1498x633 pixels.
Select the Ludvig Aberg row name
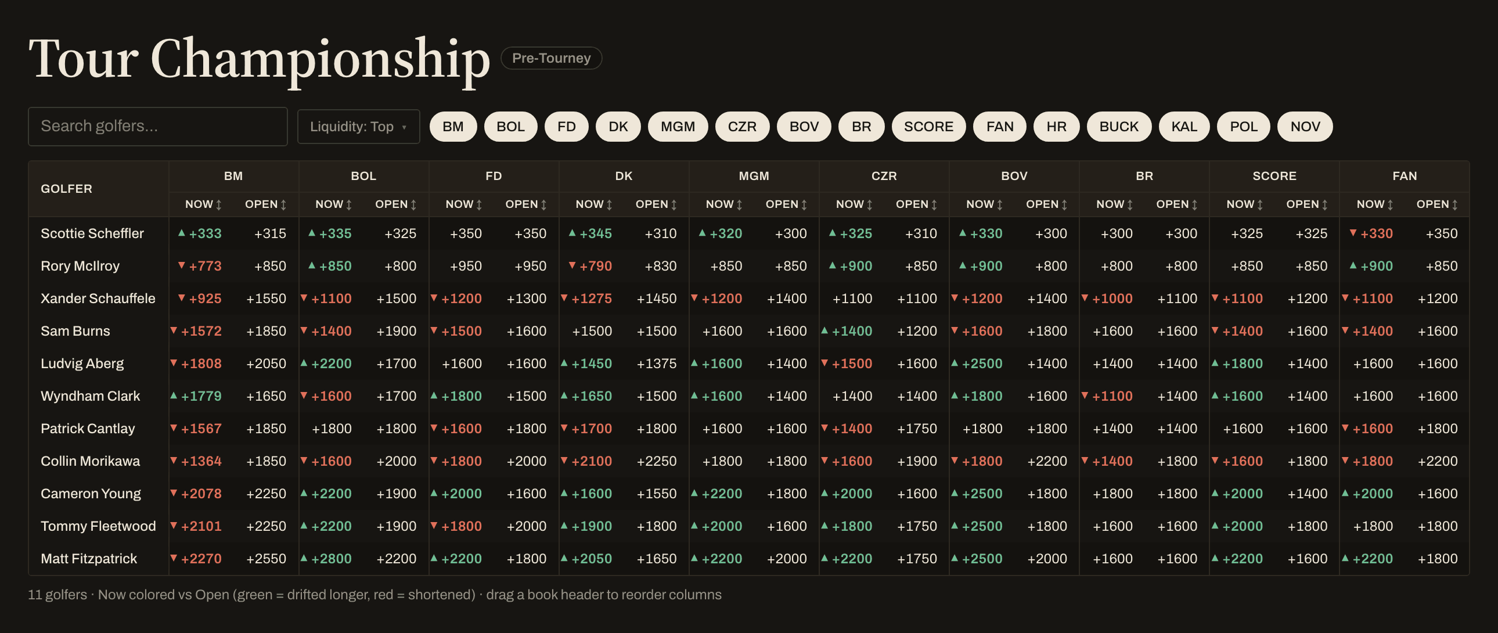(x=82, y=364)
